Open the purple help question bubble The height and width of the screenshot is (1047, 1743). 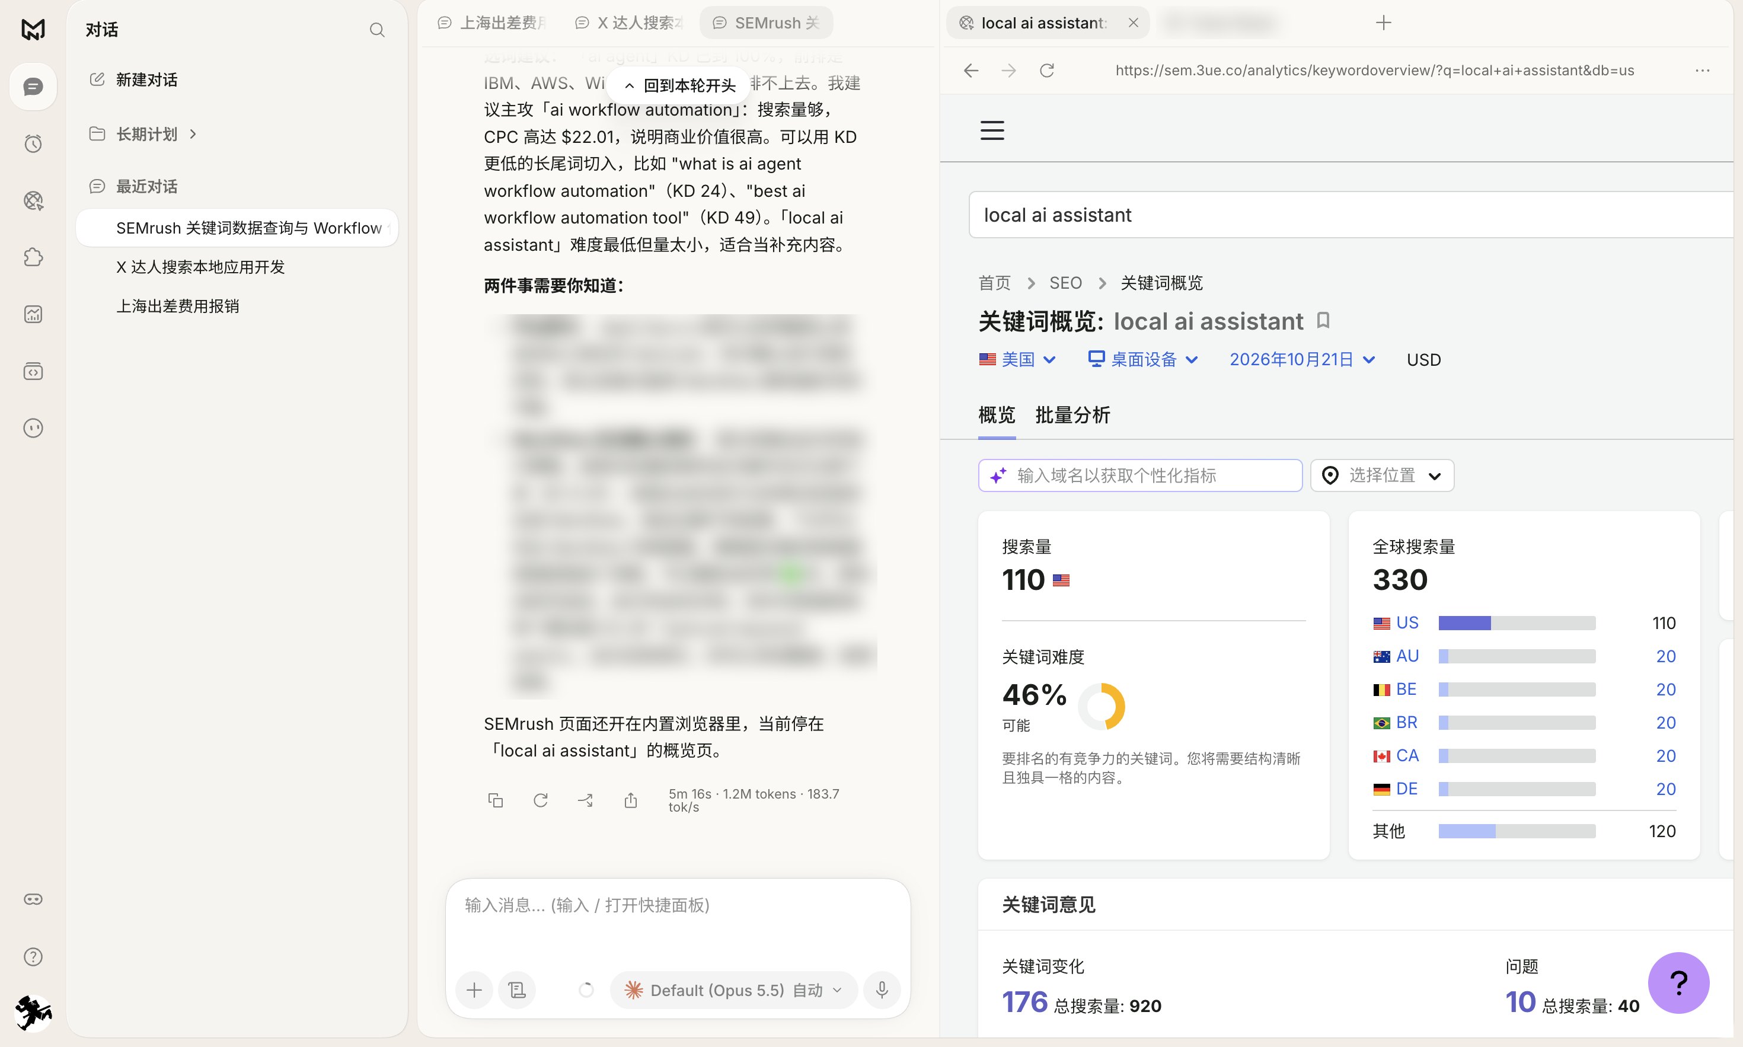click(1678, 983)
